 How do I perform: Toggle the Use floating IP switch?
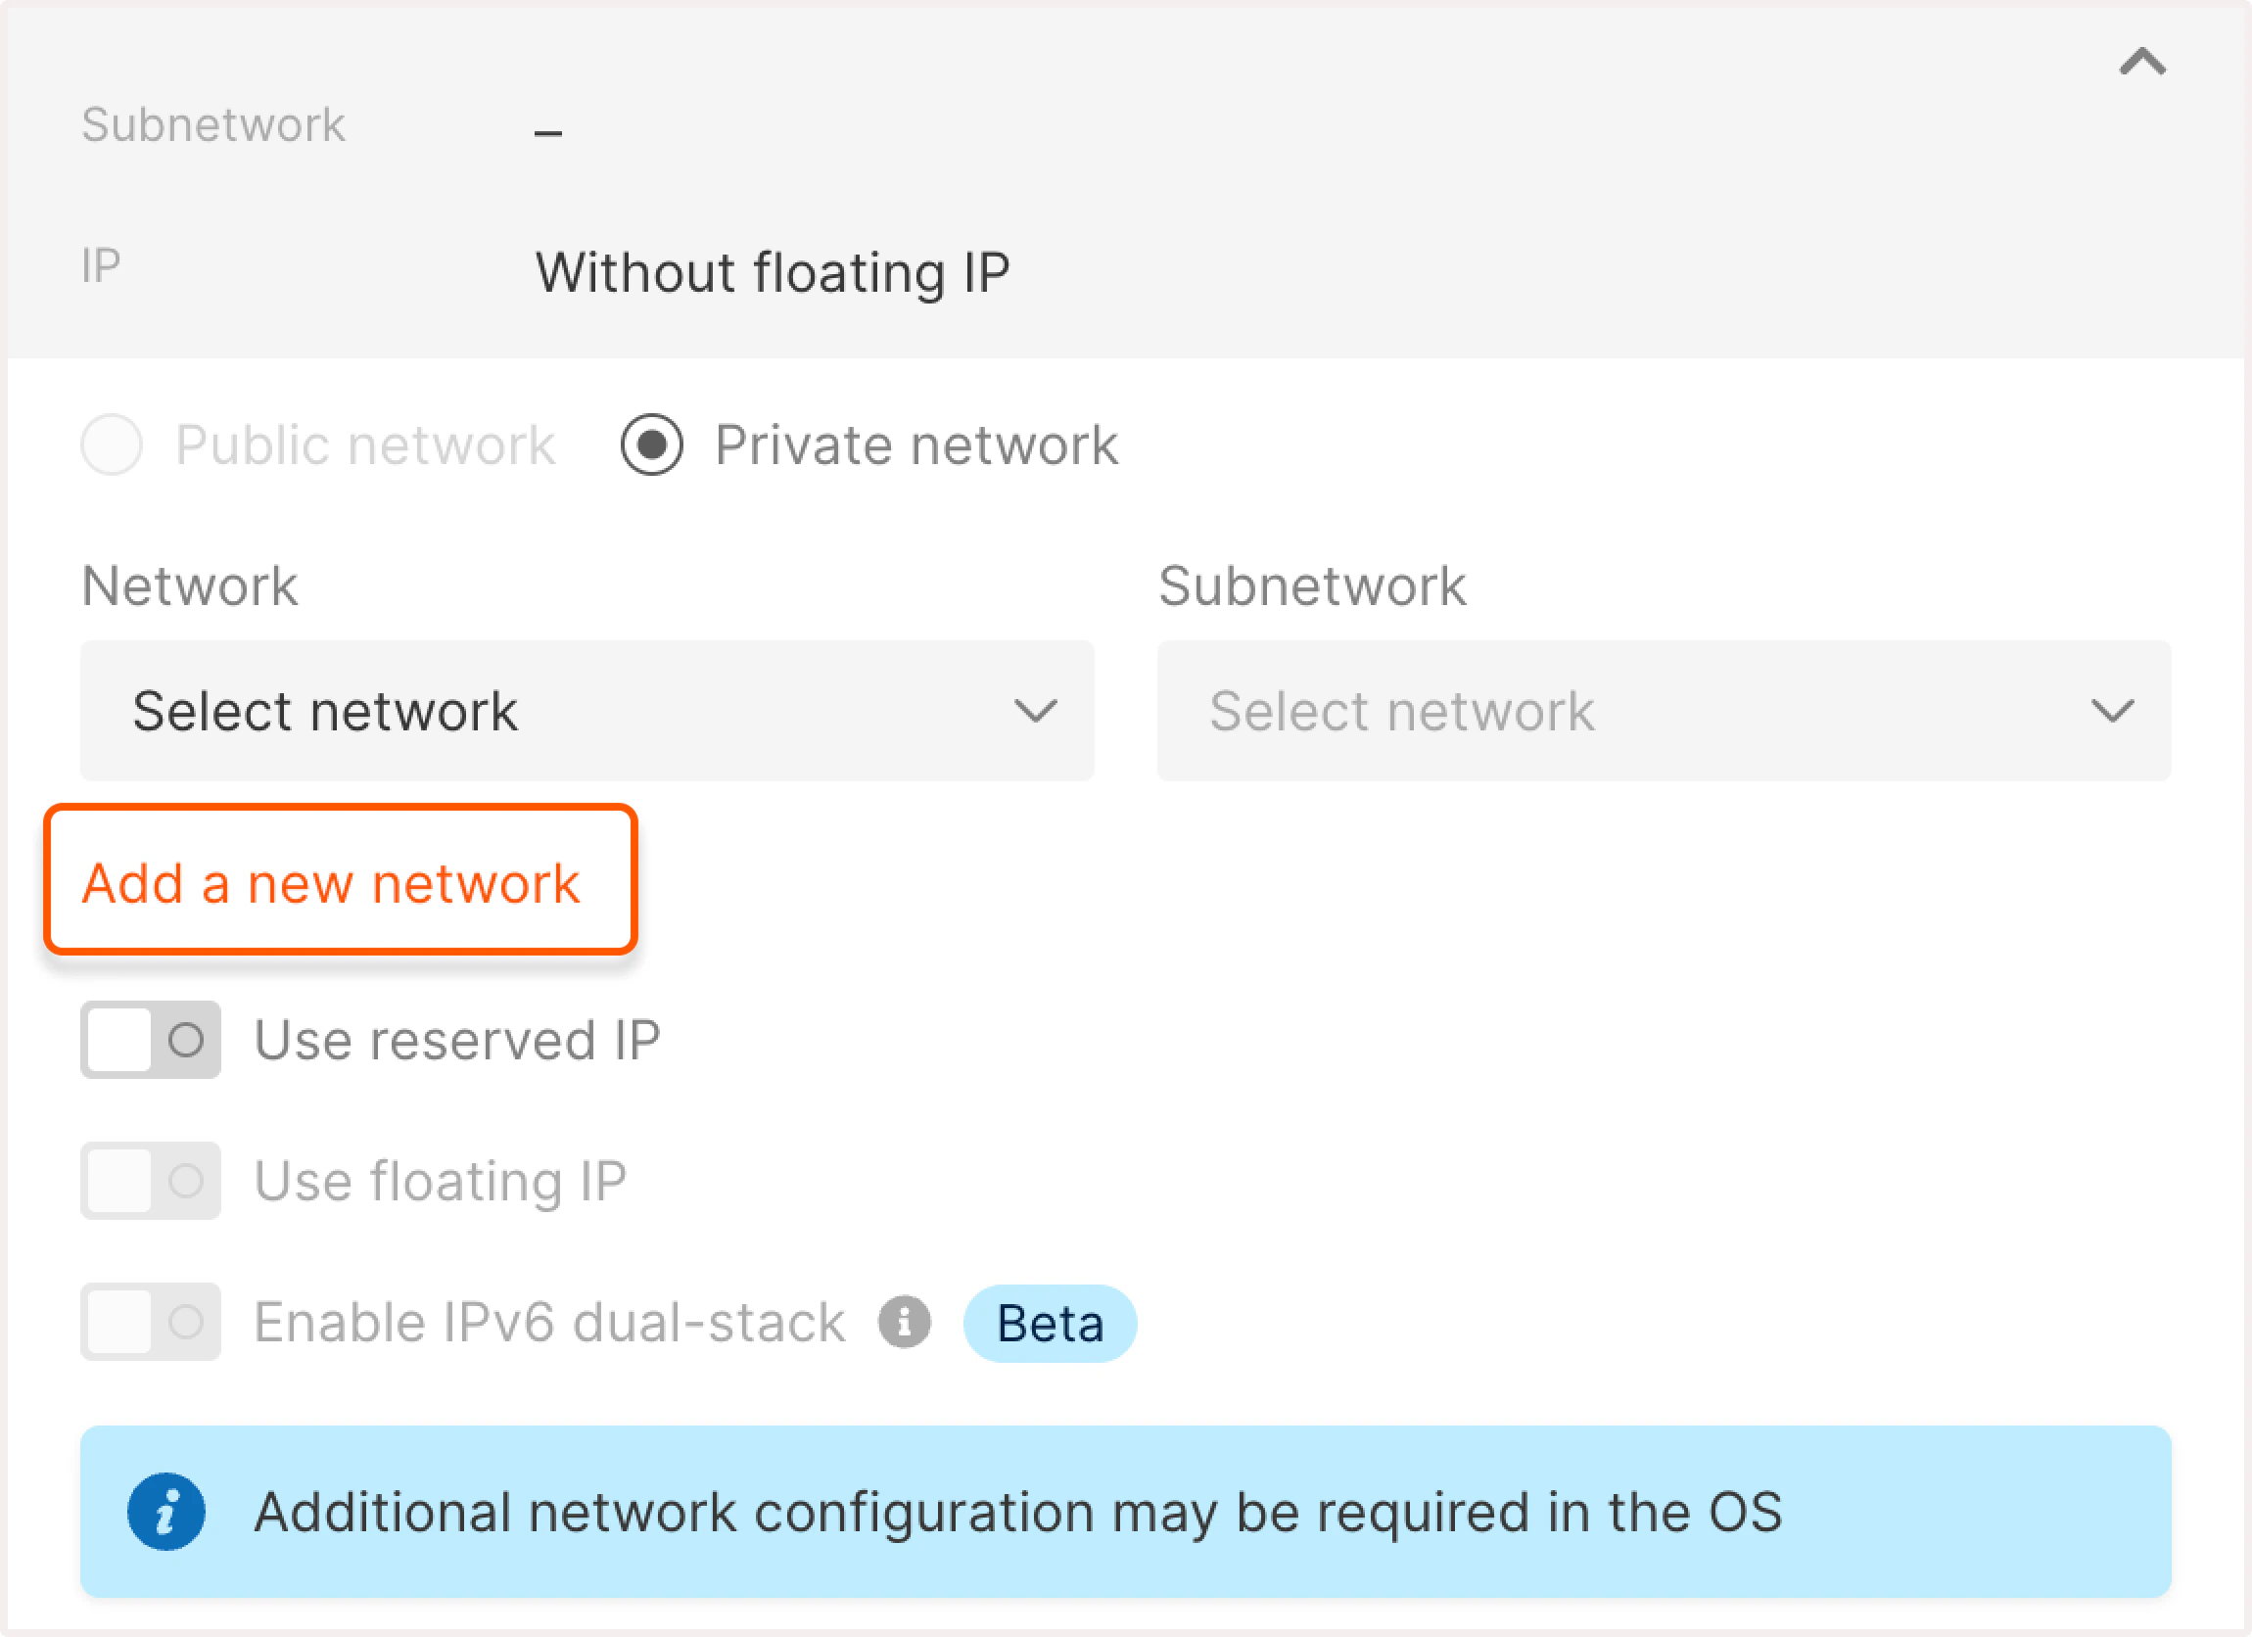tap(149, 1182)
